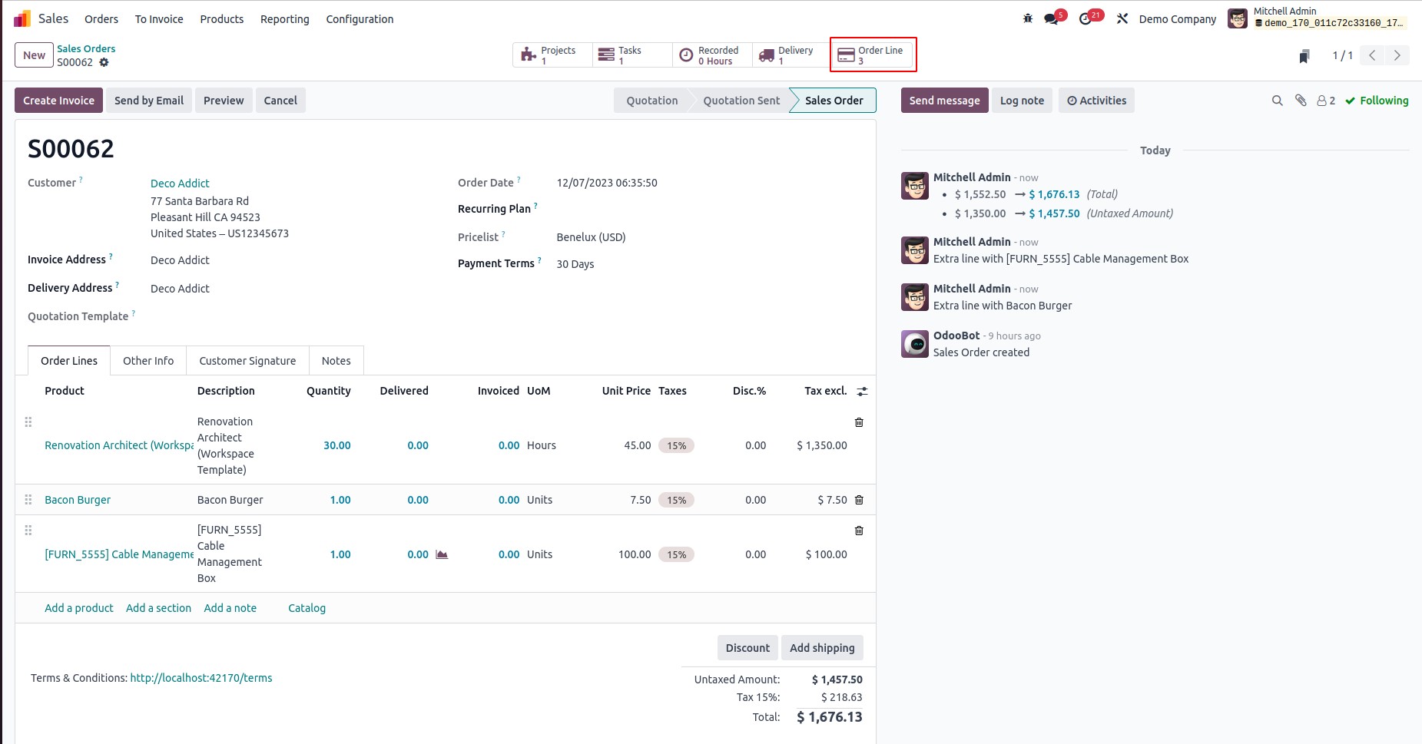The height and width of the screenshot is (744, 1422).
Task: Select the Quotation status stage
Action: pyautogui.click(x=651, y=101)
